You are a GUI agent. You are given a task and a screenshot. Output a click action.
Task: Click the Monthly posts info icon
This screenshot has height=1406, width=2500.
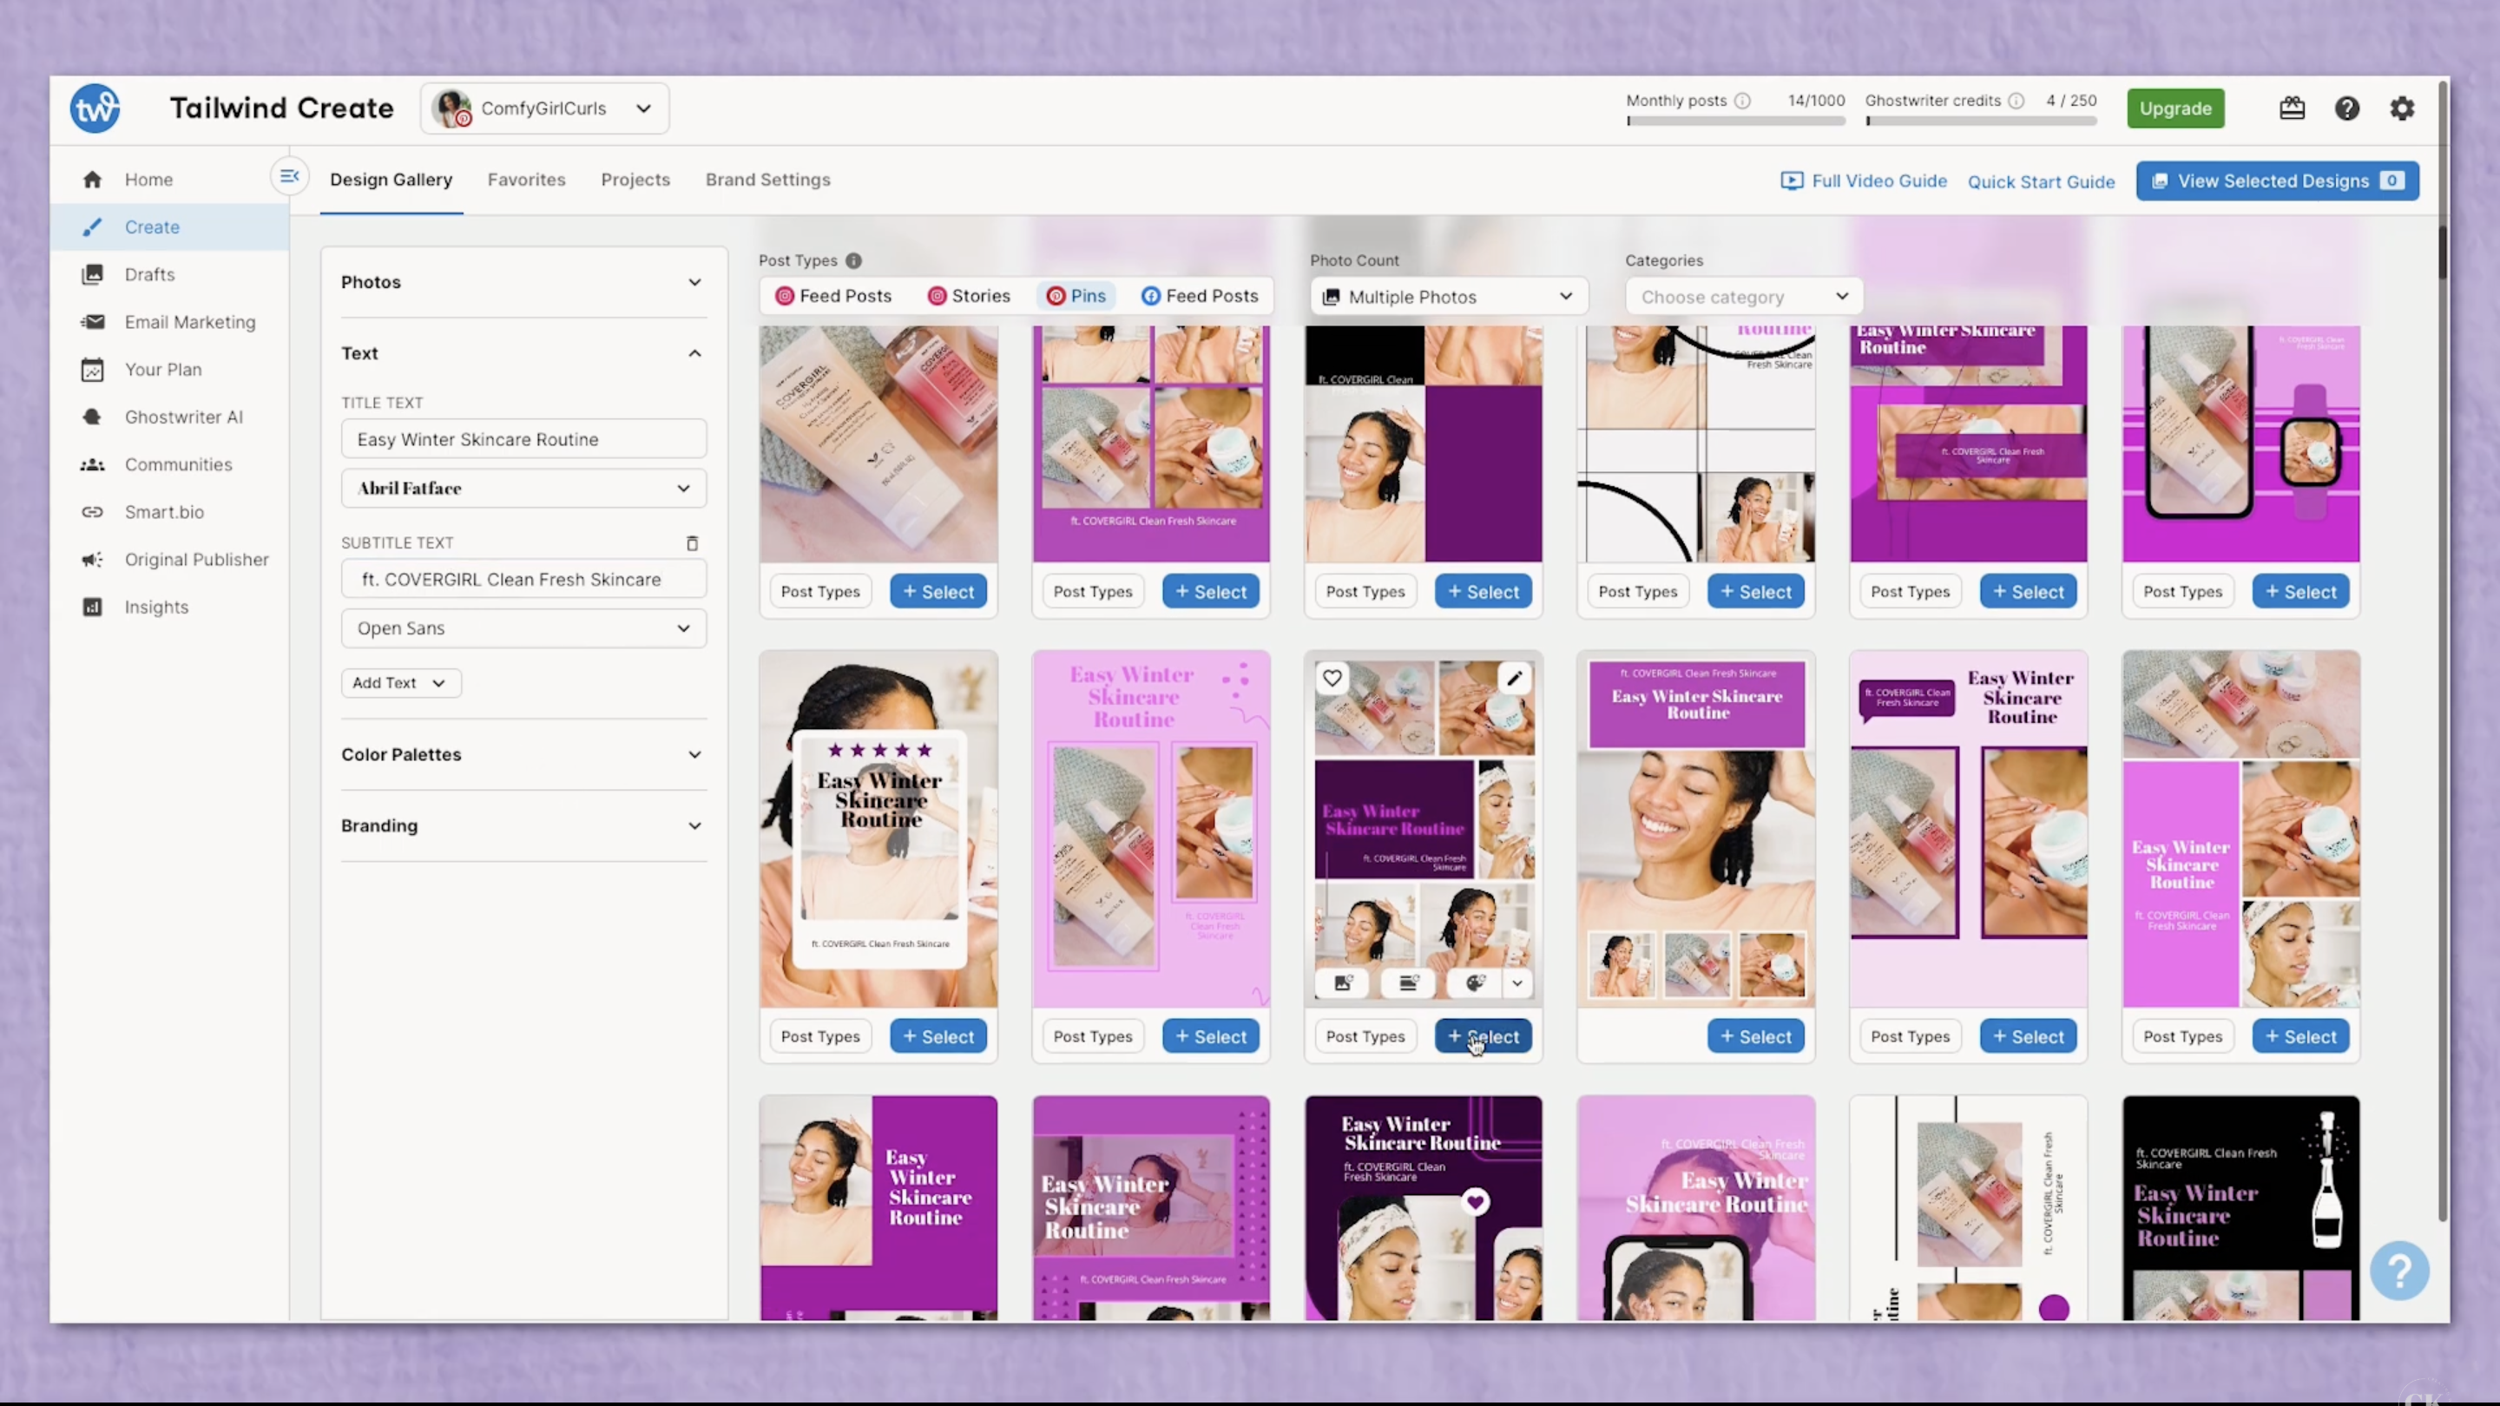pos(1743,100)
